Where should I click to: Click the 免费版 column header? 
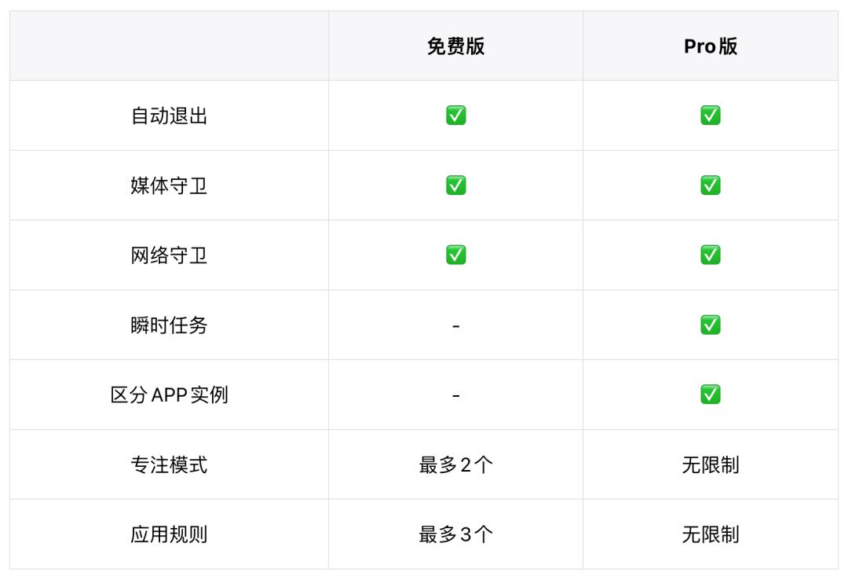coord(455,46)
